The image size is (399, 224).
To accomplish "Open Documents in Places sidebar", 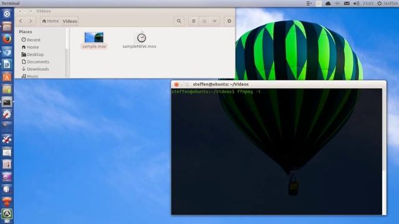I will (36, 62).
